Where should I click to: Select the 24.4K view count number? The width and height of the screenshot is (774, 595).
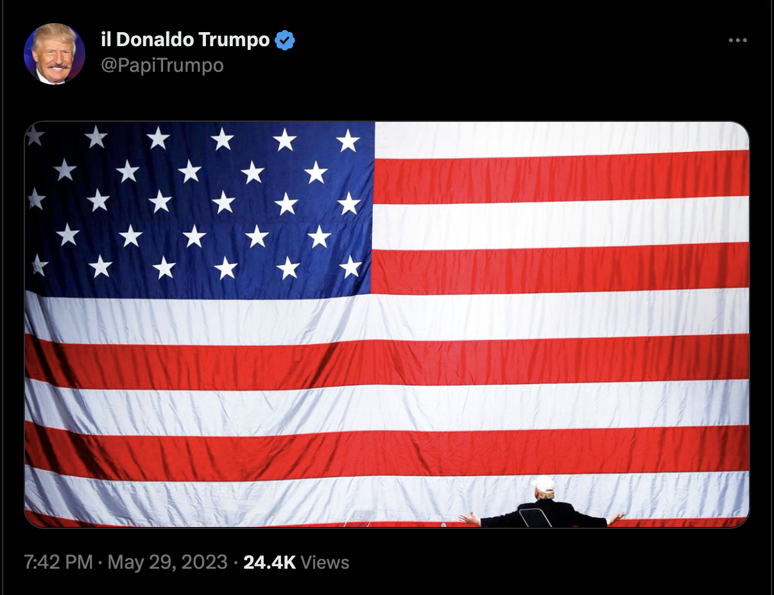pos(270,562)
